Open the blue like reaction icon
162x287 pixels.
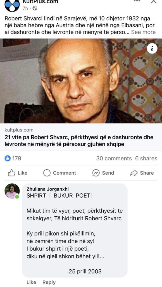8,158
